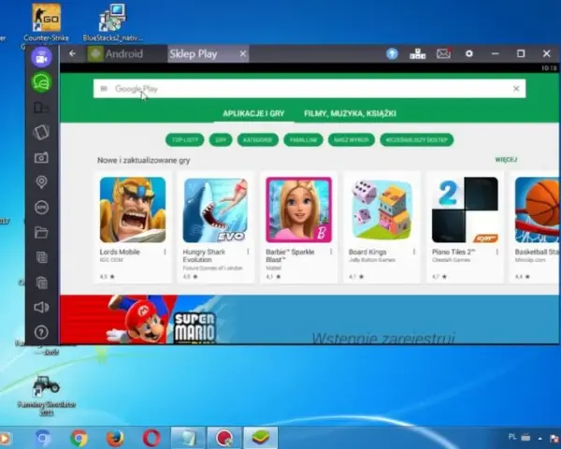Viewport: 561px width, 449px height.
Task: Open the folder sidebar icon
Action: click(x=41, y=233)
